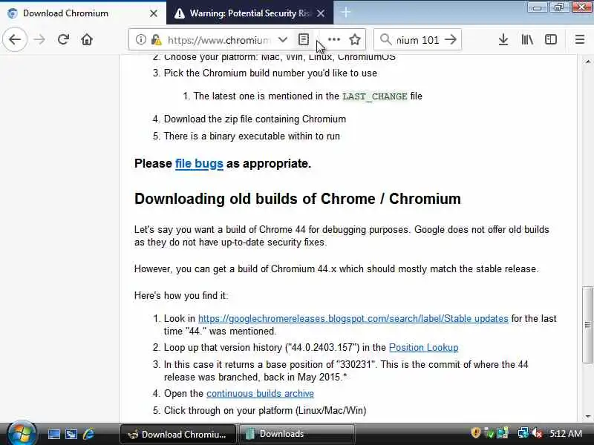Screen dimensions: 594x445
Task: Open a new tab with plus button
Action: point(345,13)
